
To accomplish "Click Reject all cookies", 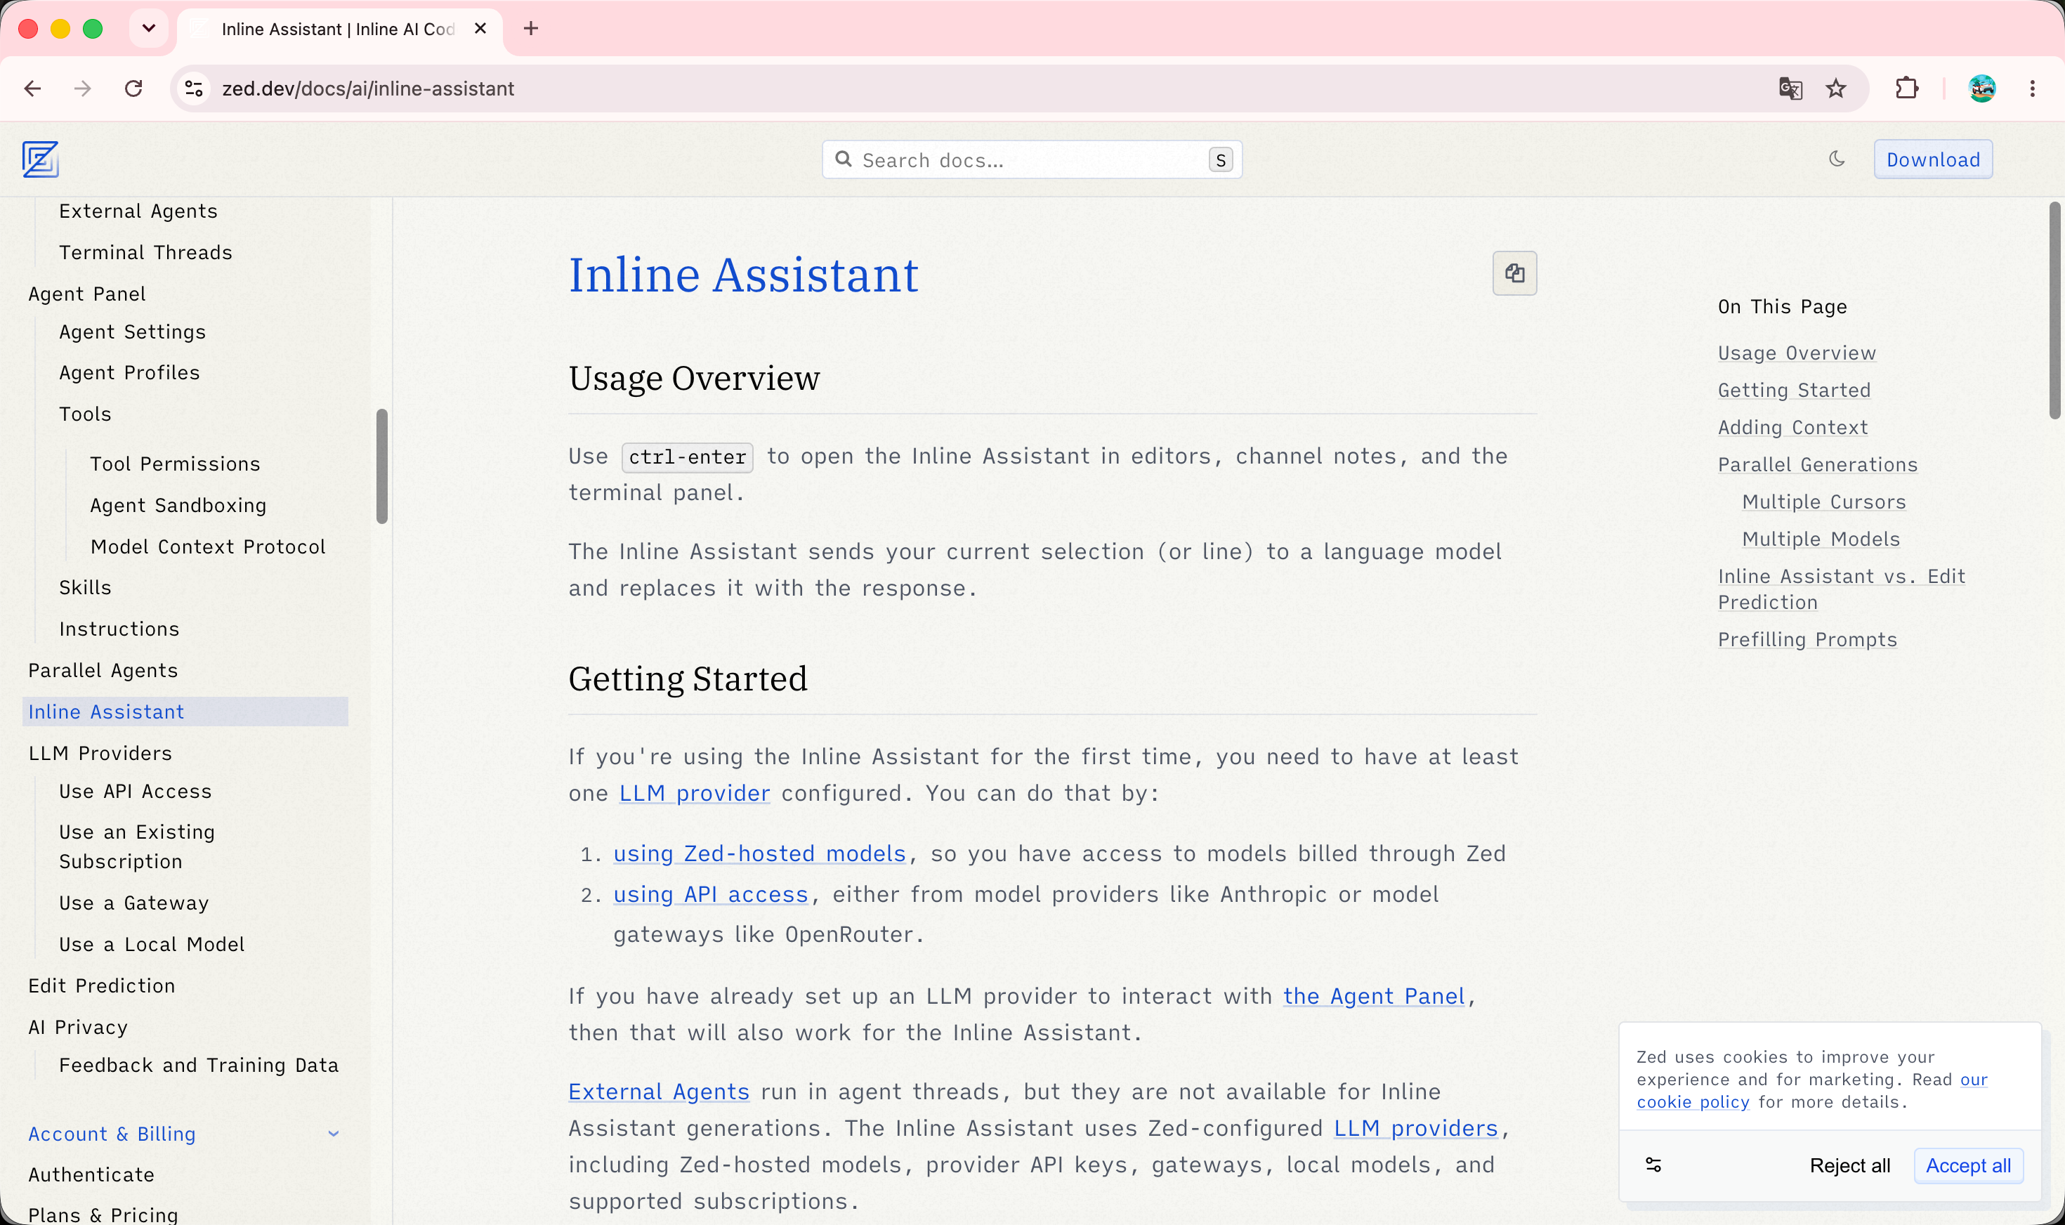I will click(x=1849, y=1165).
